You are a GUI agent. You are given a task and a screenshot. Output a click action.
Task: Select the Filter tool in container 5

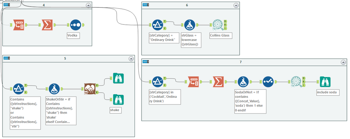point(19,89)
